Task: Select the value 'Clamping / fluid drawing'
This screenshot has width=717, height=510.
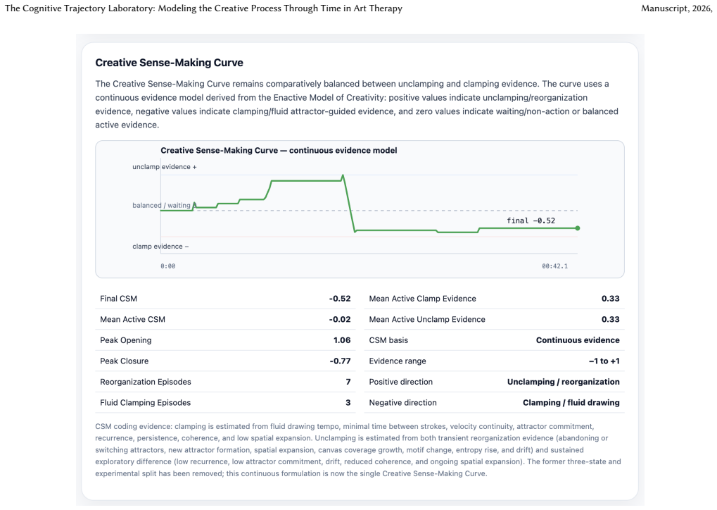Action: pyautogui.click(x=571, y=402)
